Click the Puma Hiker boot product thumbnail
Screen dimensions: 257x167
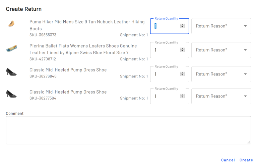[11, 24]
